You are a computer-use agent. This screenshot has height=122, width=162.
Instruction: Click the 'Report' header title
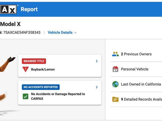point(29,9)
